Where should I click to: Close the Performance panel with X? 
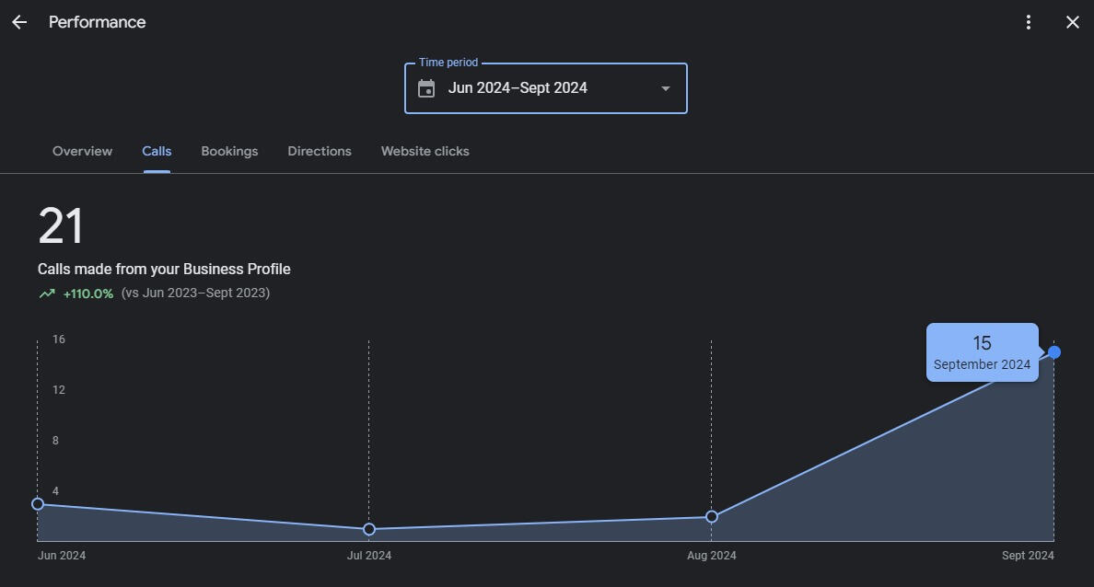[1073, 22]
